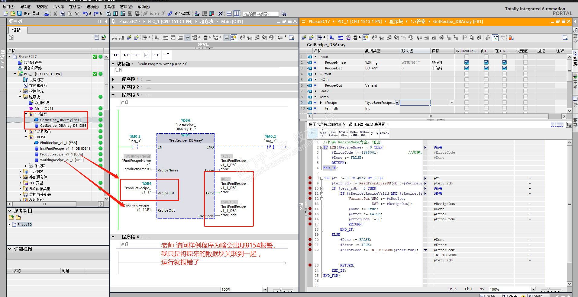Select GetRecipe_DBArray [FB1] in the project tree
The width and height of the screenshot is (578, 297).
pos(60,120)
